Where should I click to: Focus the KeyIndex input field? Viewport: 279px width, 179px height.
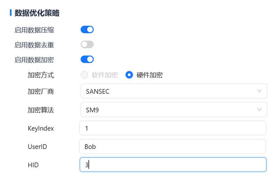click(173, 128)
